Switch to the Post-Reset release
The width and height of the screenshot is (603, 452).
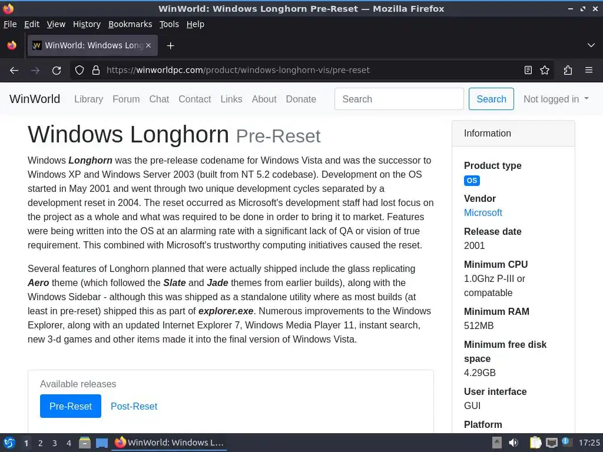pyautogui.click(x=134, y=406)
